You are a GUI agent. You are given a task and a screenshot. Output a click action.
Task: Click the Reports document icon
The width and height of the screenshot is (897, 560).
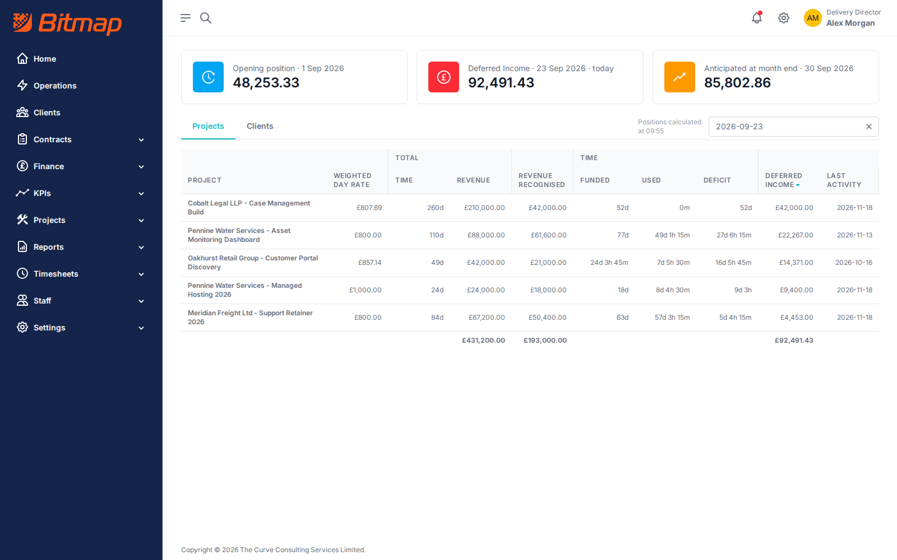(x=22, y=246)
